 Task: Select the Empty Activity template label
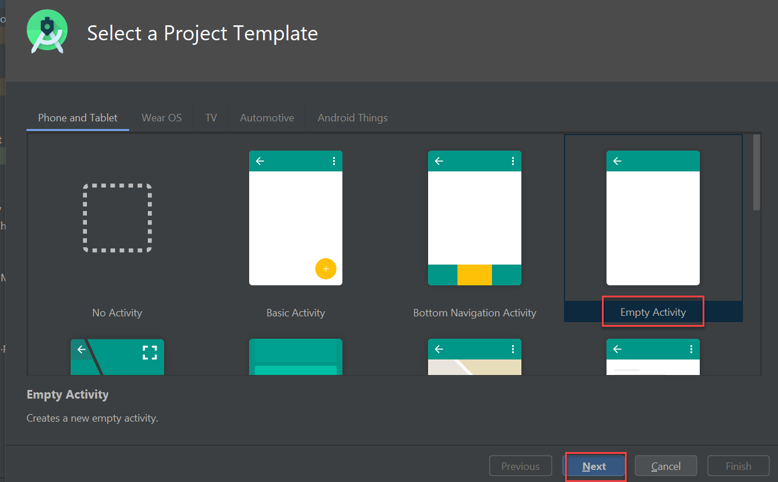pyautogui.click(x=653, y=312)
